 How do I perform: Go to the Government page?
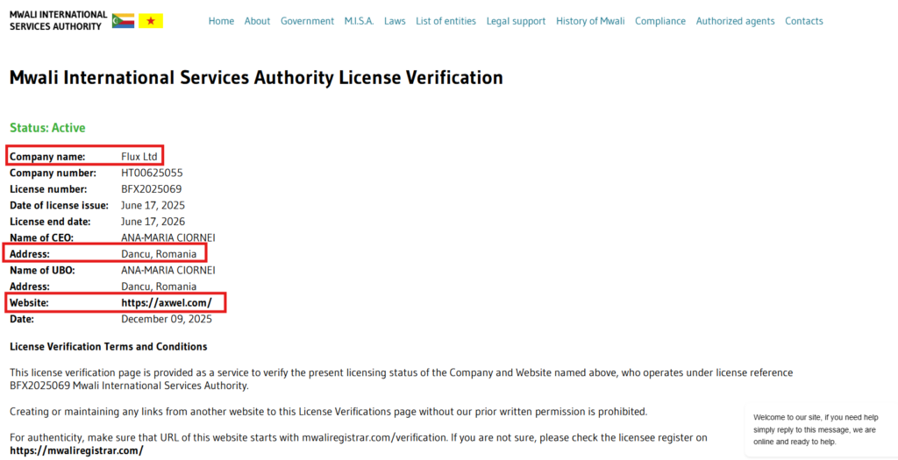pos(307,21)
